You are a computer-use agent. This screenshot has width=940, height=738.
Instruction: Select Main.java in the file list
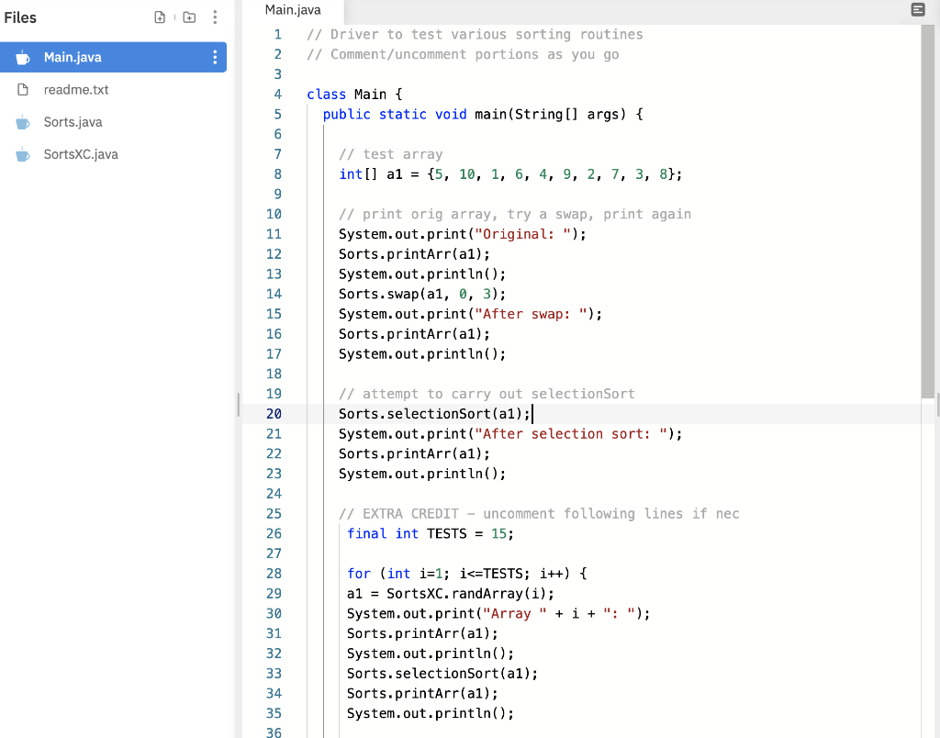tap(113, 57)
